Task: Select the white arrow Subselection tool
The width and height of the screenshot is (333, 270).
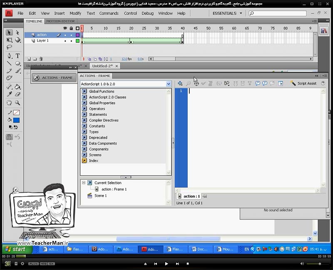Action: point(17,32)
